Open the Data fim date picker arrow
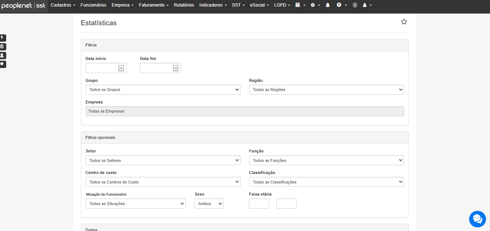 pos(175,68)
